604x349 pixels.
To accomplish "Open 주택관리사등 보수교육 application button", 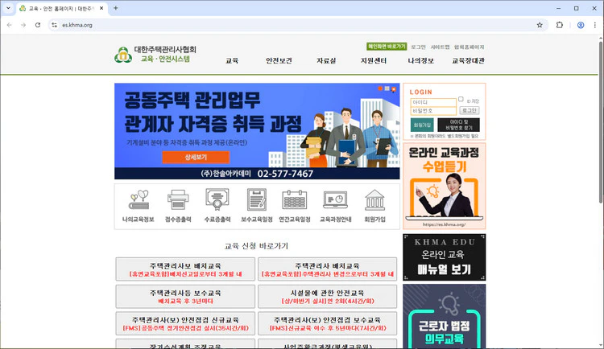I will [x=185, y=297].
